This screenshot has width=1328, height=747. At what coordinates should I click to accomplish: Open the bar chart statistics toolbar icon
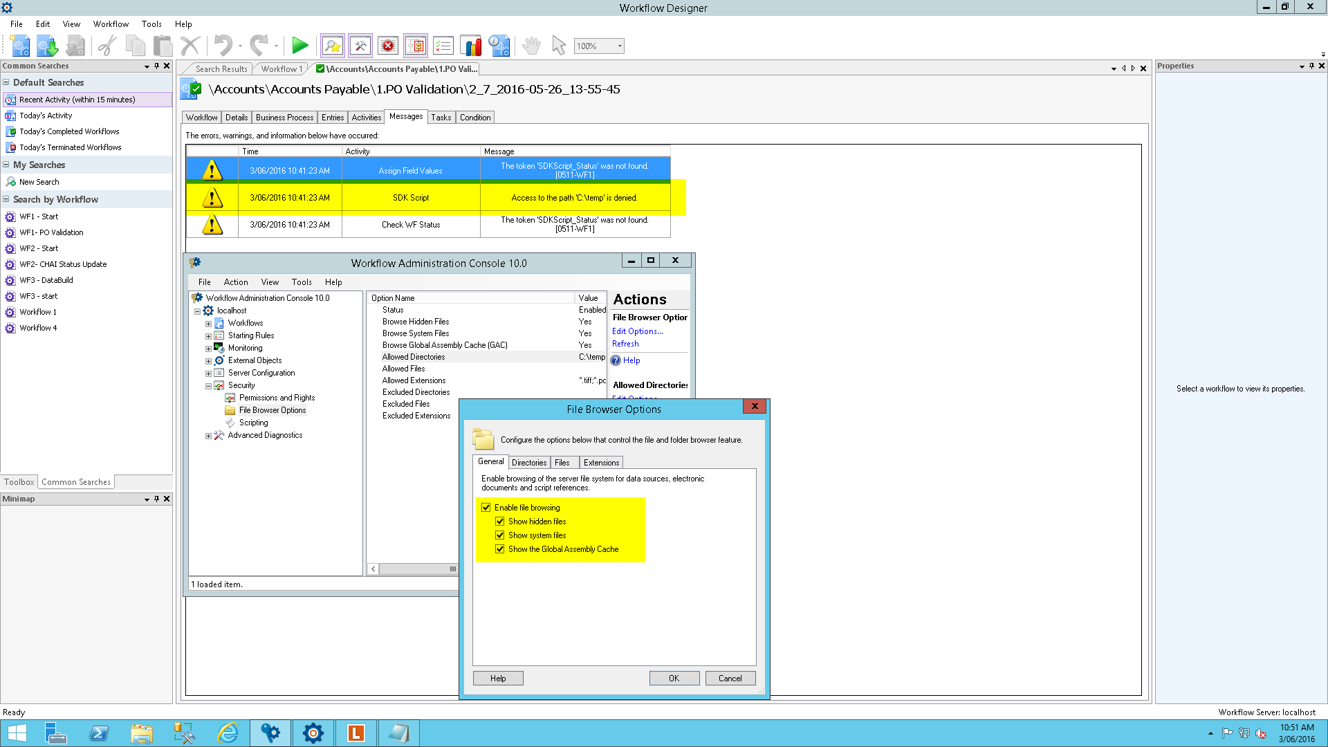471,46
